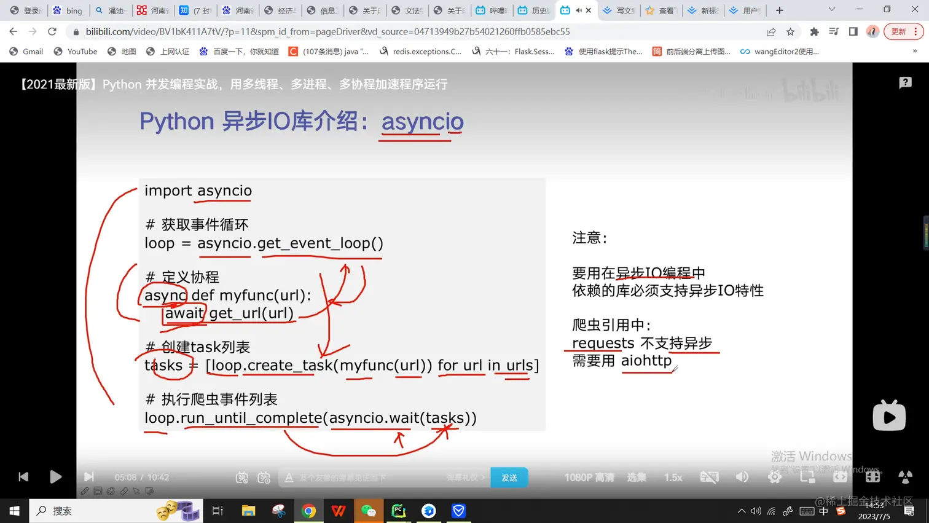The height and width of the screenshot is (523, 929).
Task: Open the 百度一下，你就知道 bookmark
Action: point(239,52)
